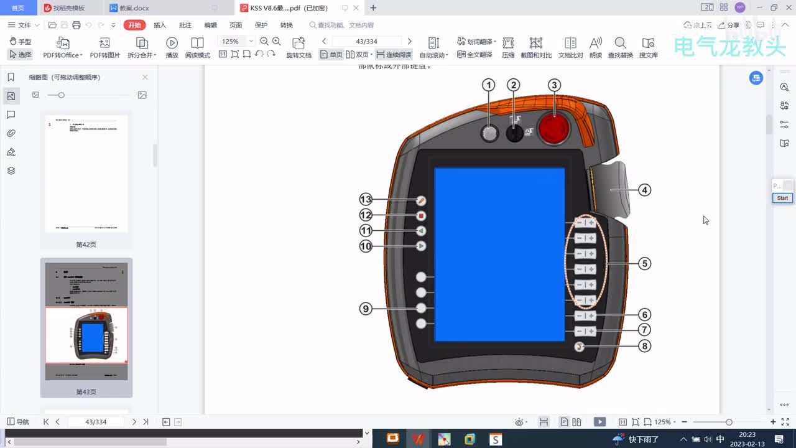The image size is (796, 448).
Task: Open the attachments panel in left sidebar
Action: [11, 133]
